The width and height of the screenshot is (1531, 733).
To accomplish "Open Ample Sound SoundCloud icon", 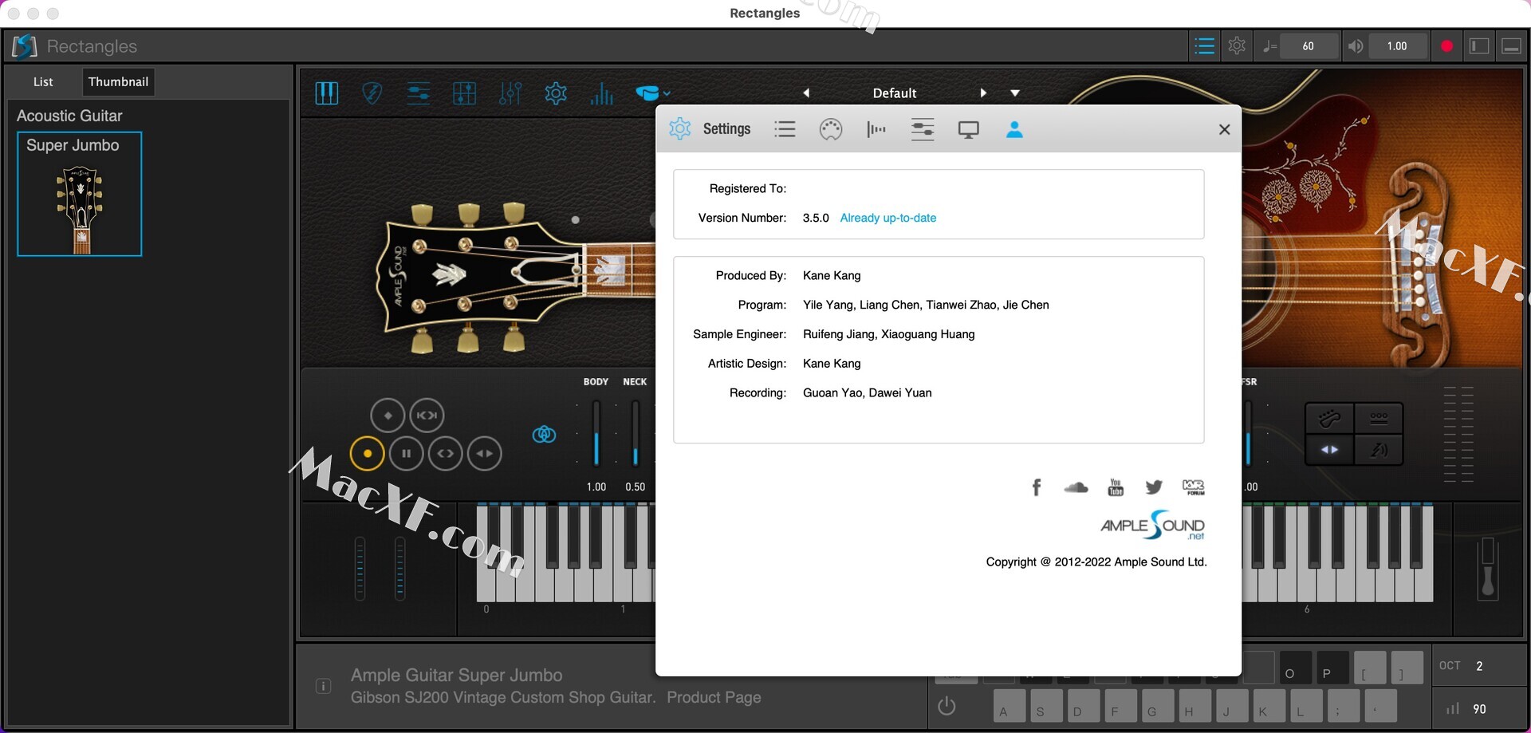I will pyautogui.click(x=1076, y=487).
